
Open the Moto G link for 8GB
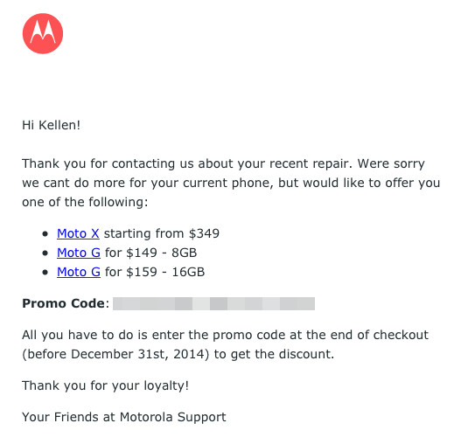pyautogui.click(x=79, y=253)
